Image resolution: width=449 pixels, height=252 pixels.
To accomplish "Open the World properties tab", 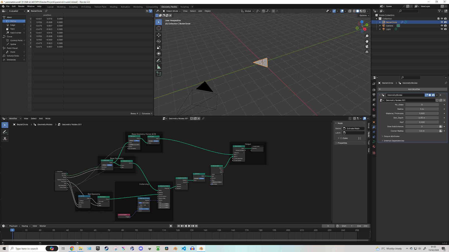I will (374, 110).
